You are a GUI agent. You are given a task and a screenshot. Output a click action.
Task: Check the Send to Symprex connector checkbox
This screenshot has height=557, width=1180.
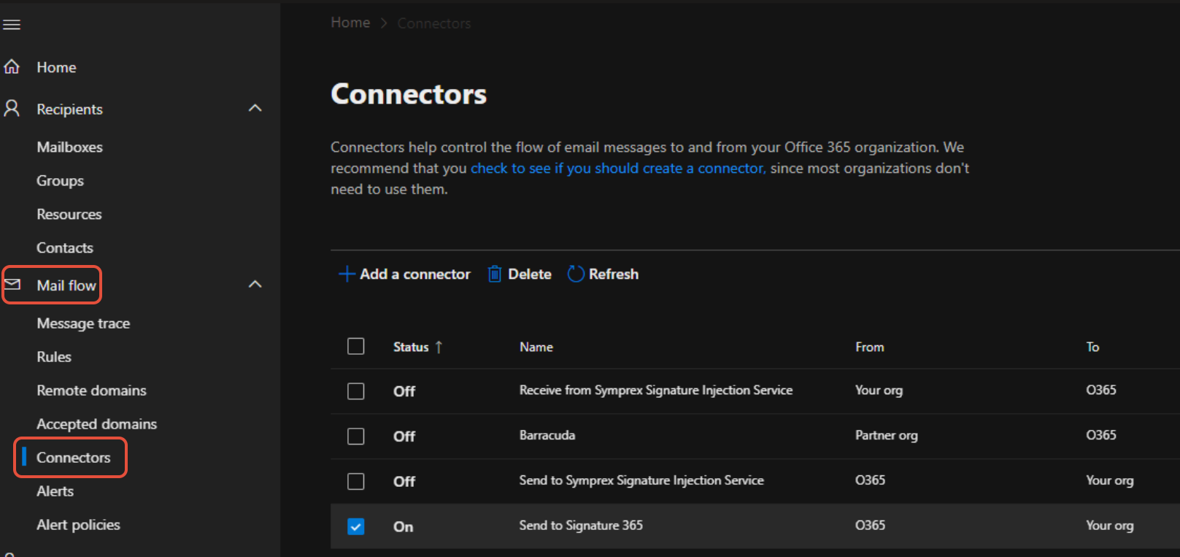tap(356, 481)
